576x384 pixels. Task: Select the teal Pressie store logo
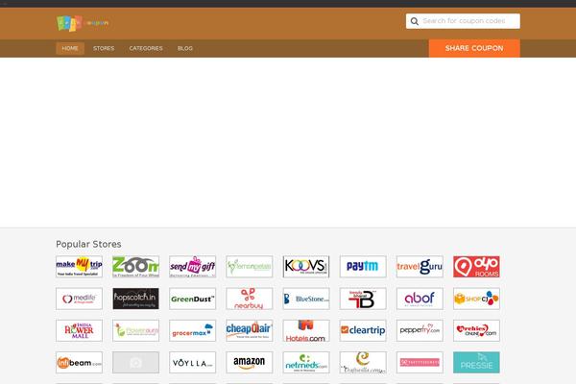476,362
